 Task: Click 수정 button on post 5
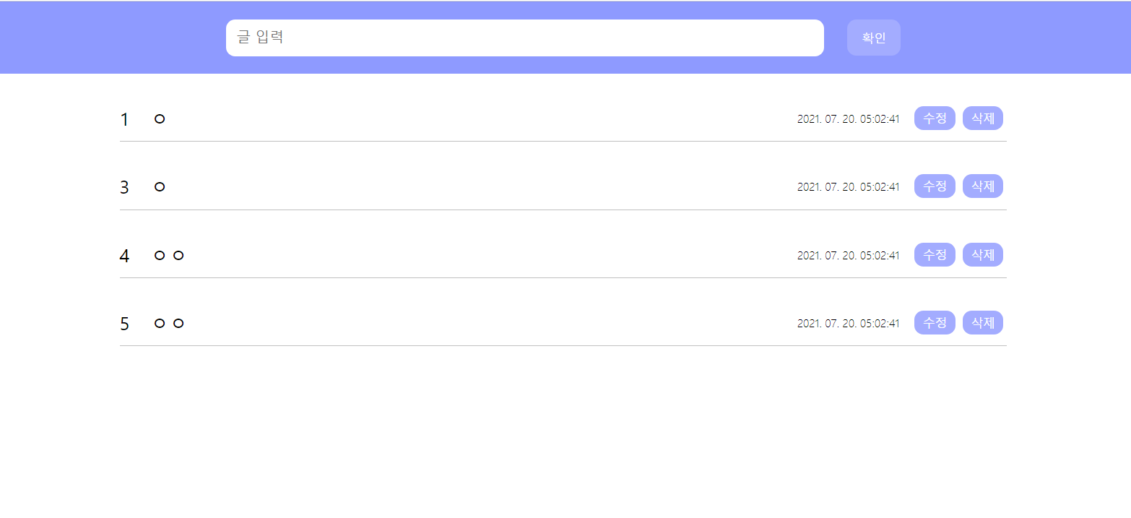(x=935, y=322)
